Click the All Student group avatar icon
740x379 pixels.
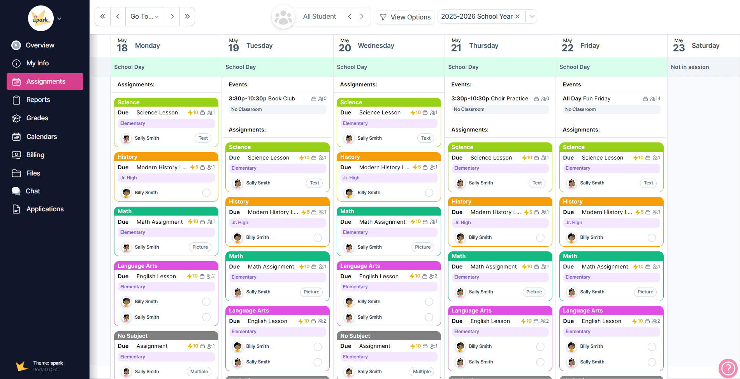[283, 17]
